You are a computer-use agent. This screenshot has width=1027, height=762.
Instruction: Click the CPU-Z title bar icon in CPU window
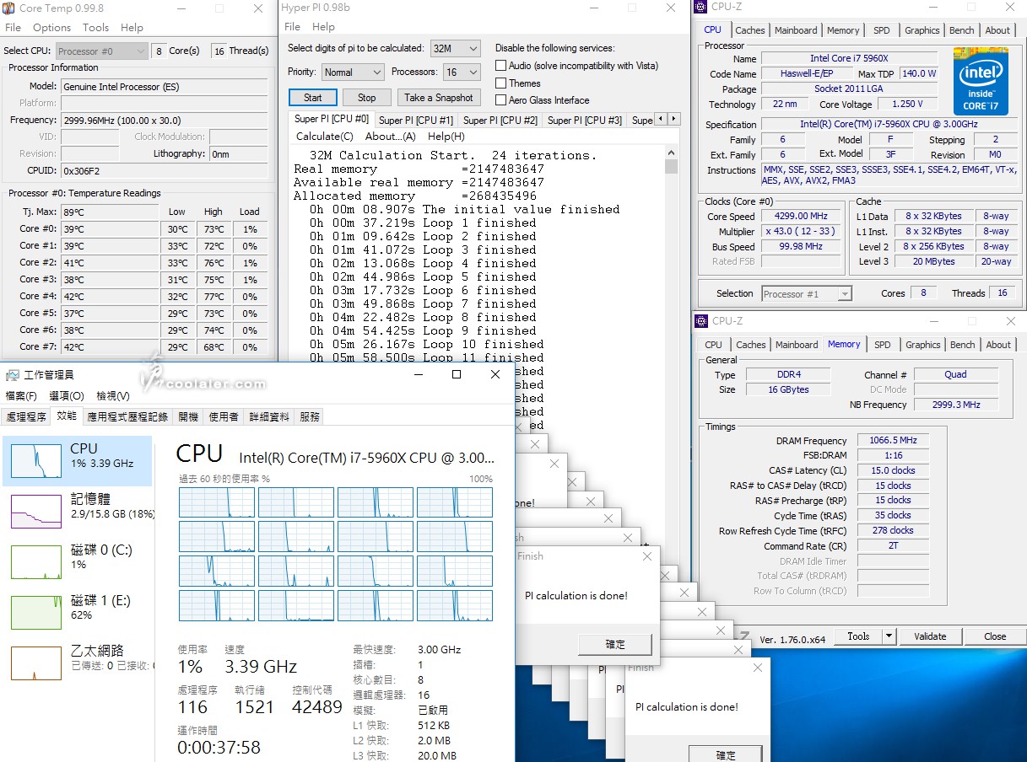click(700, 8)
